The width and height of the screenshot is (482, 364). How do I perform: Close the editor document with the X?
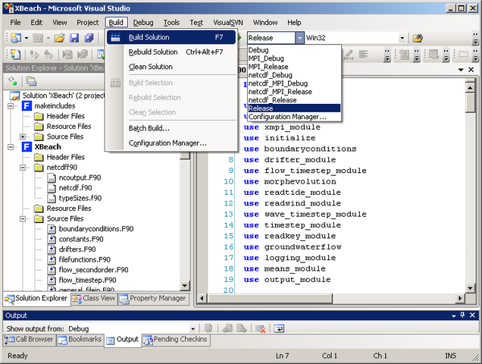point(471,70)
